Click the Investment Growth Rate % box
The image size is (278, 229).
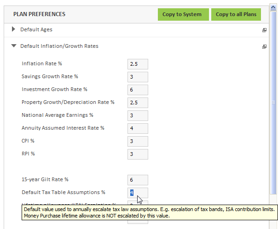pyautogui.click(x=138, y=90)
